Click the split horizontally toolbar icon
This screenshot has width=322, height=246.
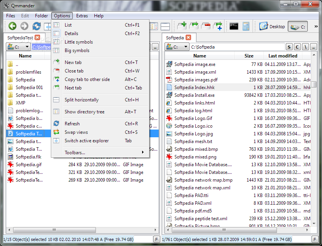(165, 26)
